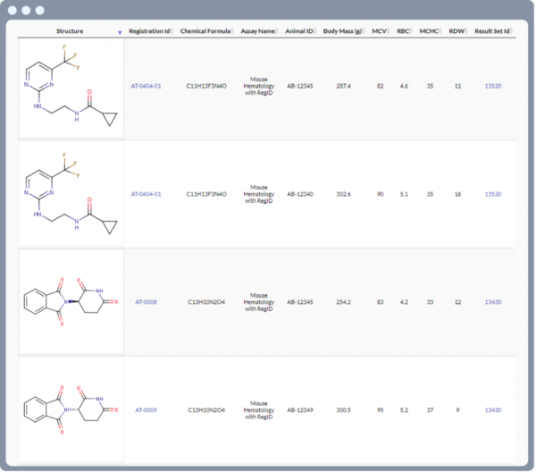
Task: Sort by the Registration Id column header
Action: (x=147, y=31)
